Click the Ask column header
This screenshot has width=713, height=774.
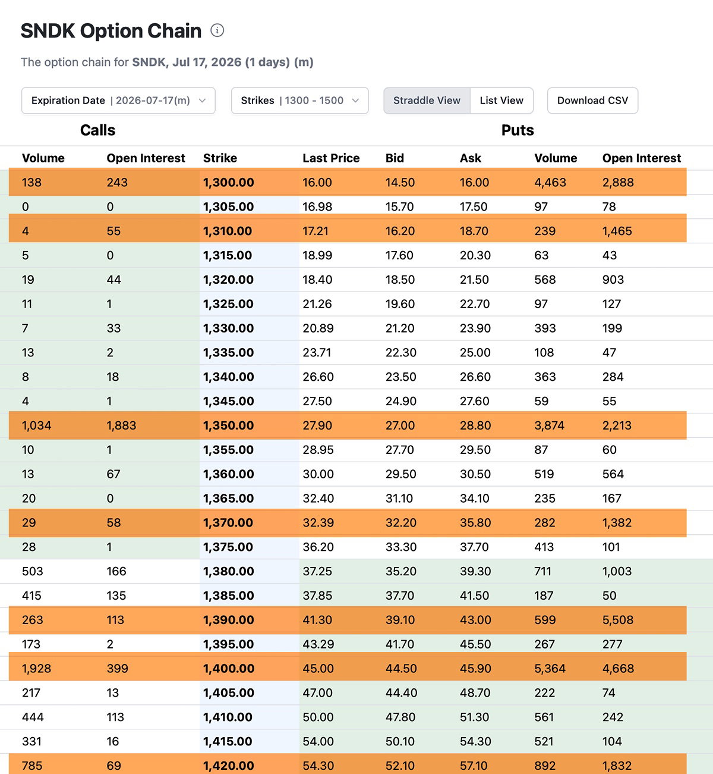pyautogui.click(x=471, y=158)
